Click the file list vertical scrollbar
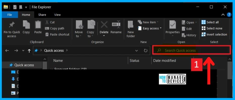 point(229,70)
